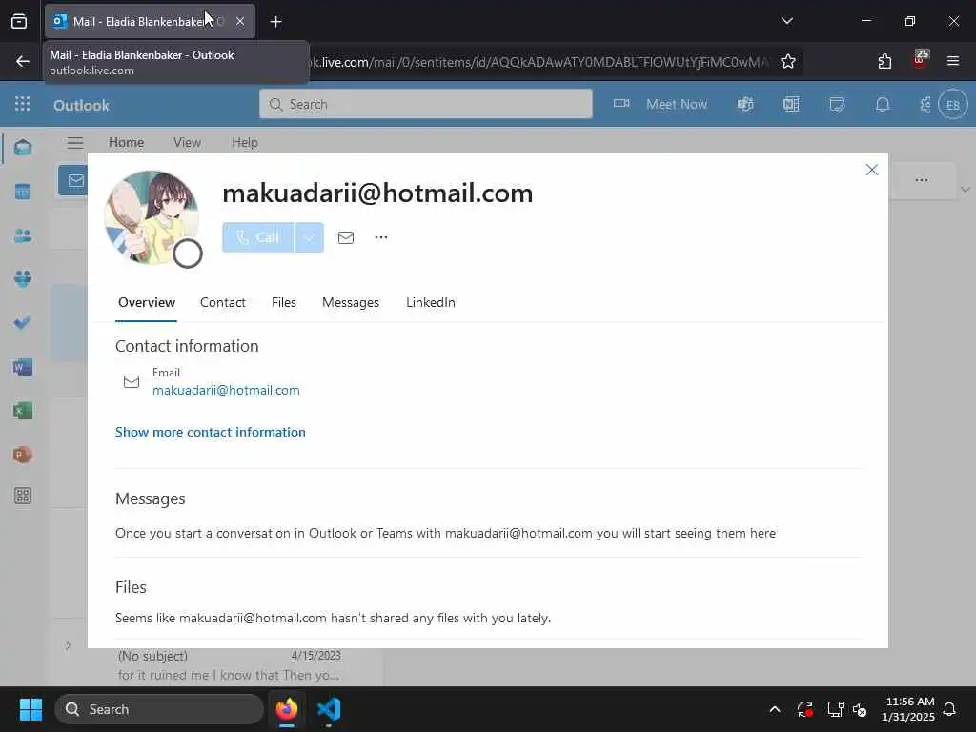
Task: Open the Teams icon in header
Action: point(745,104)
